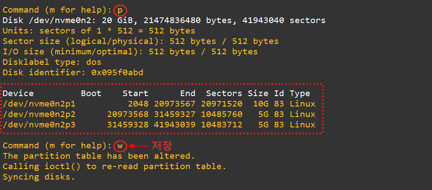
Task: Click sectors count 10483712
Action: pyautogui.click(x=222, y=125)
